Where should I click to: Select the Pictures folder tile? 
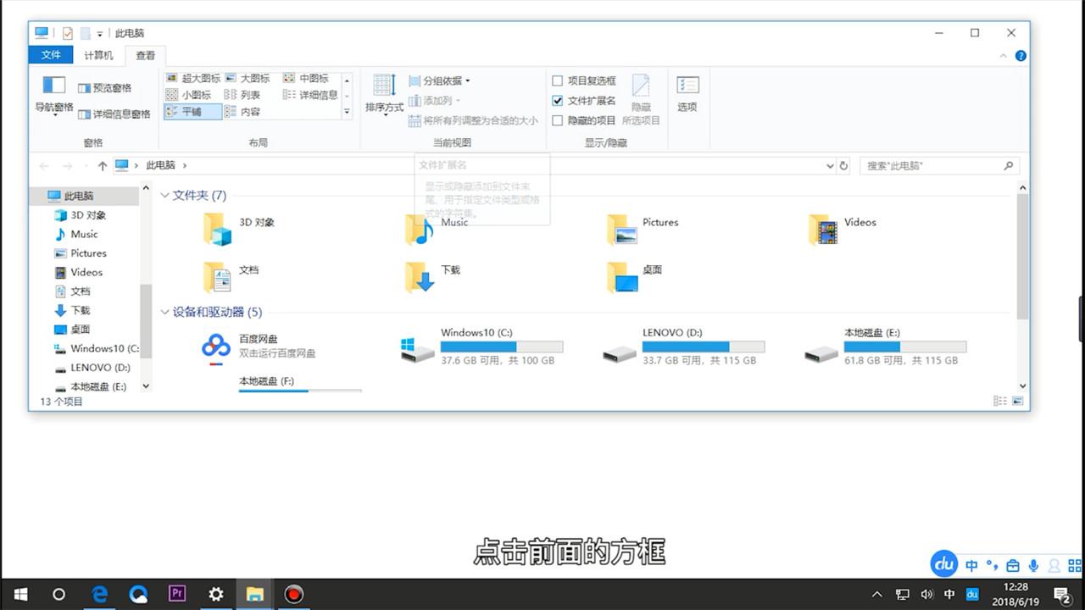(x=643, y=229)
